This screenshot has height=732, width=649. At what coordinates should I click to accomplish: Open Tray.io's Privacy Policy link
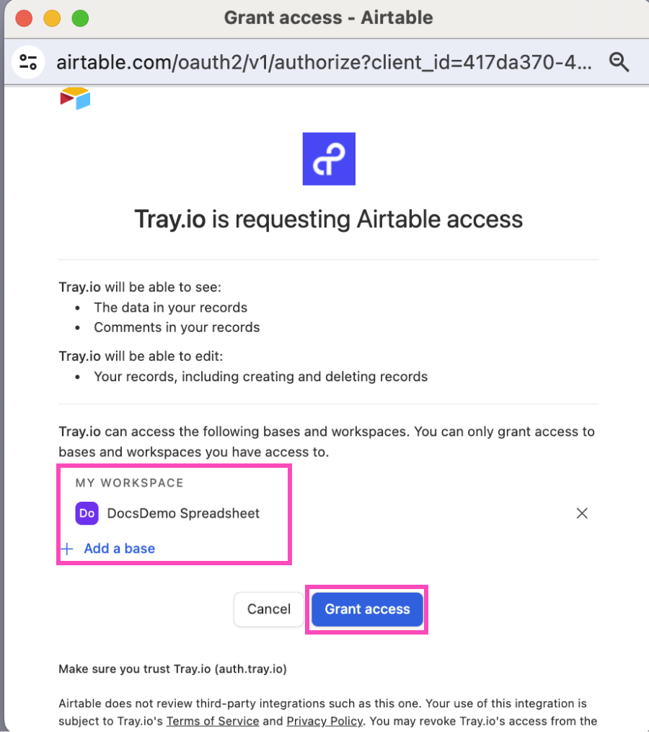[324, 720]
